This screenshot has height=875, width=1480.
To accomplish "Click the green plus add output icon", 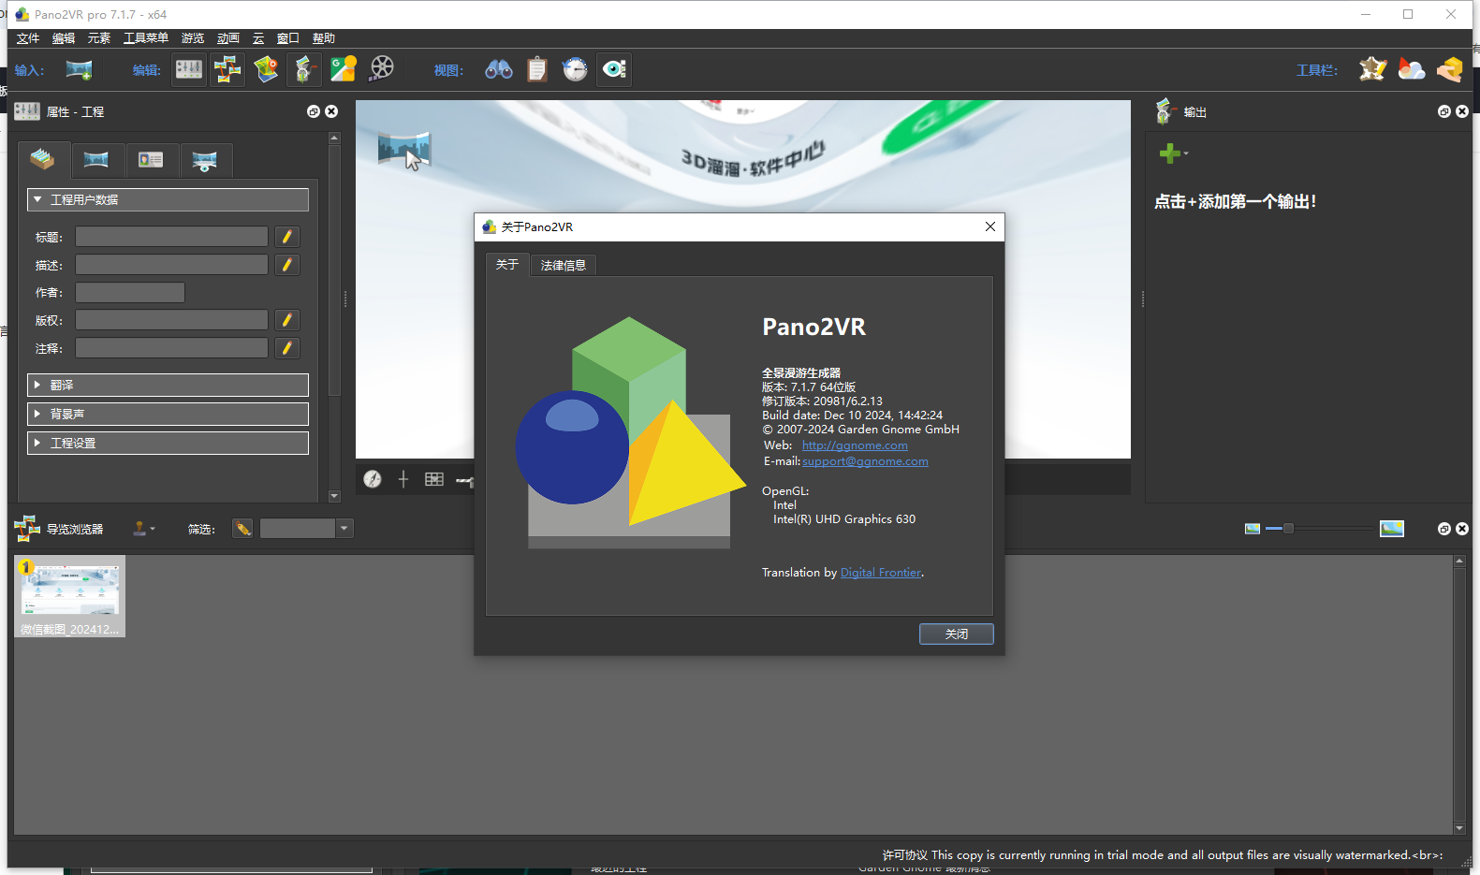I will [1169, 153].
